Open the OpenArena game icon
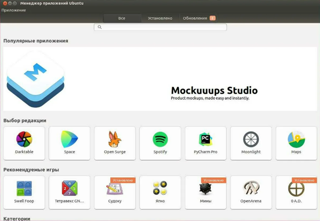 click(251, 187)
